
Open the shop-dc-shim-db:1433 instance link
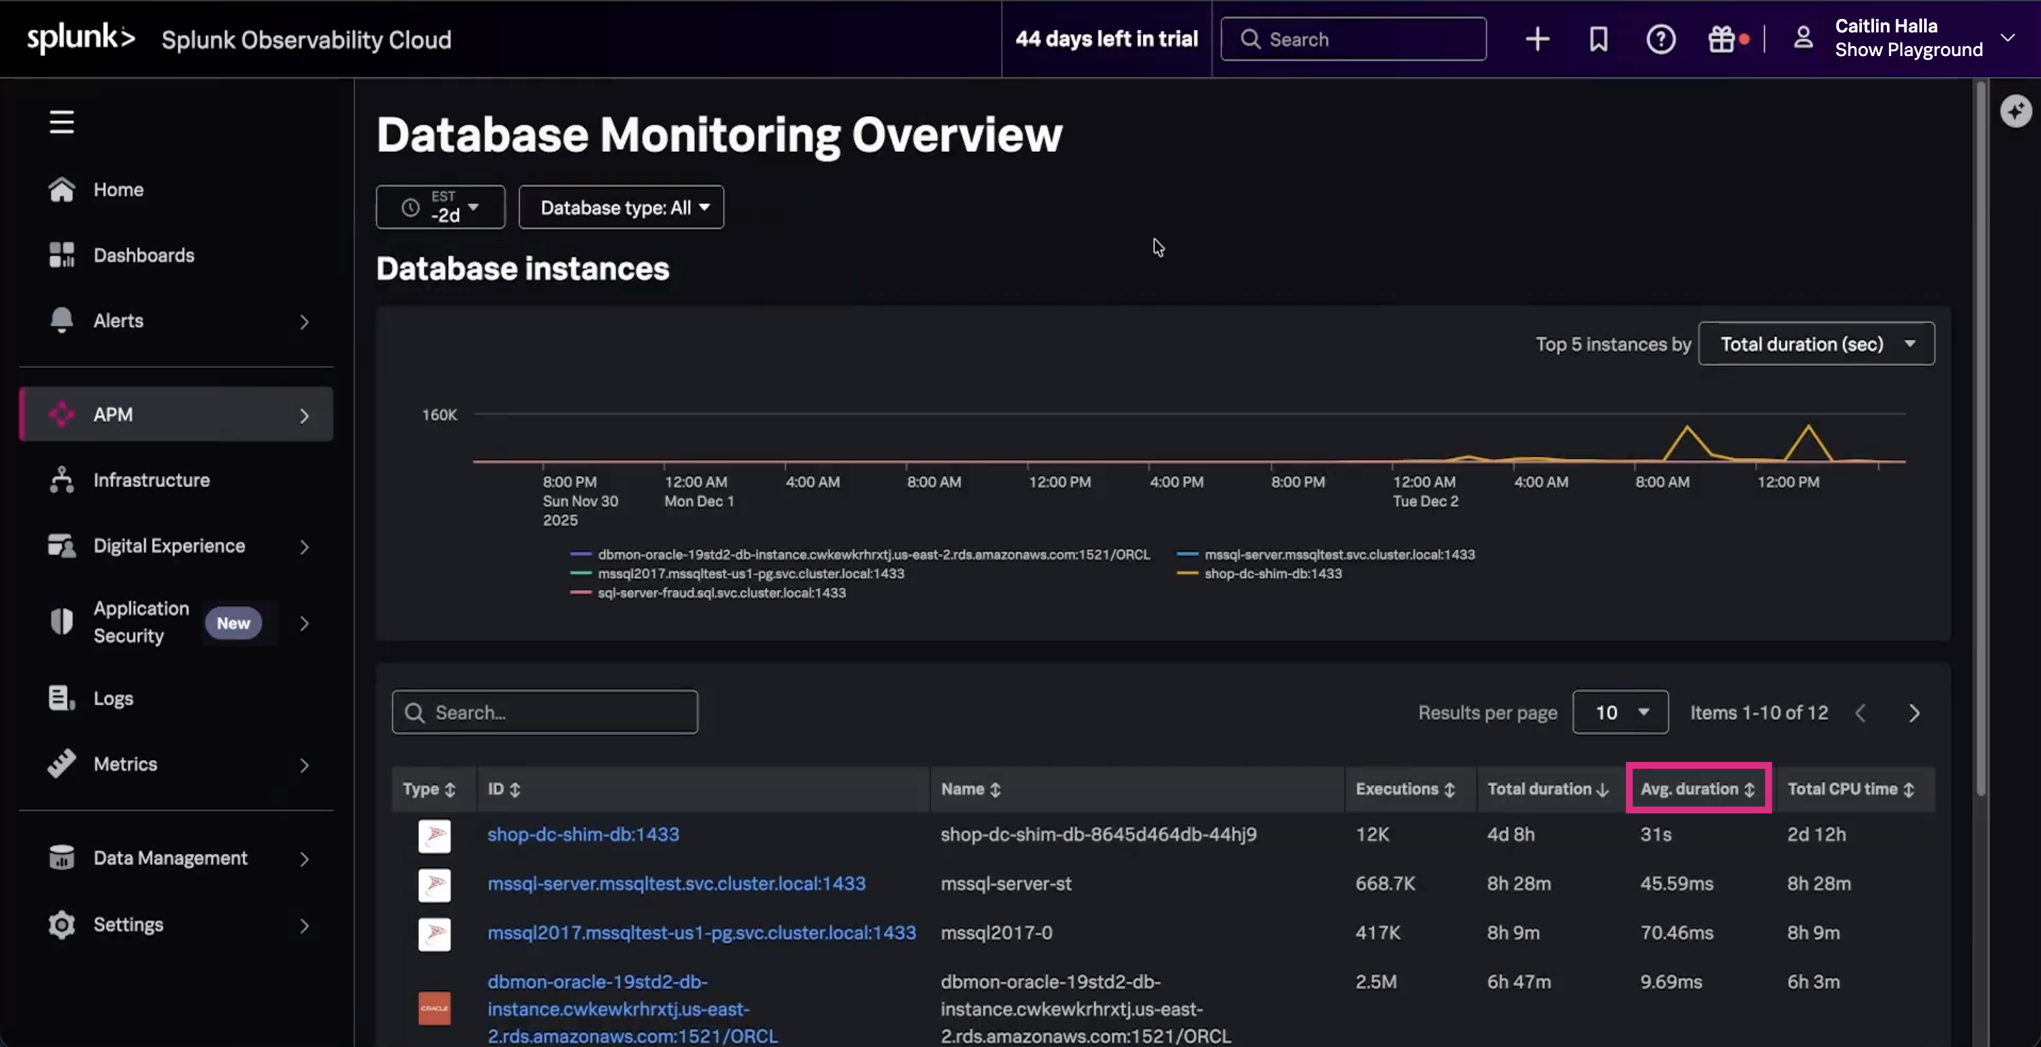click(583, 834)
